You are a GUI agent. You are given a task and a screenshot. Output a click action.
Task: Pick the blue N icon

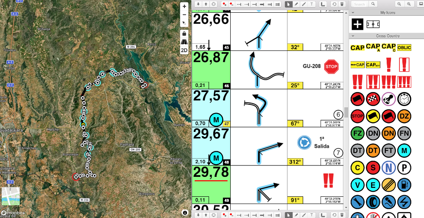pyautogui.click(x=388, y=168)
